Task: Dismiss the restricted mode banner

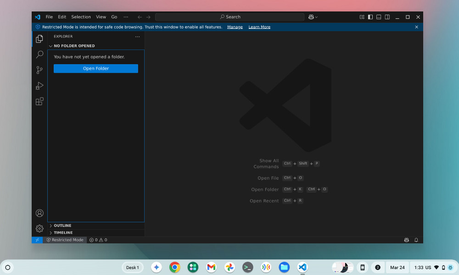Action: coord(417,27)
